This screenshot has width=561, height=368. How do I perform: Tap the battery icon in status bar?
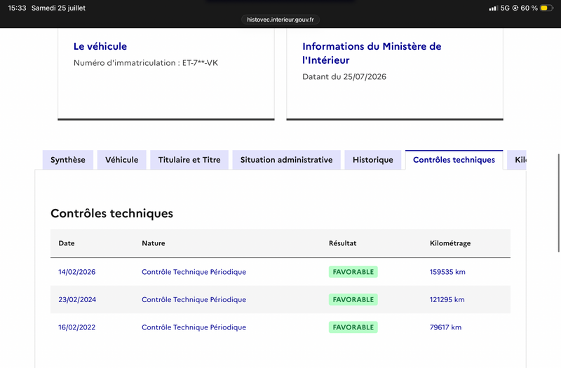click(x=547, y=8)
